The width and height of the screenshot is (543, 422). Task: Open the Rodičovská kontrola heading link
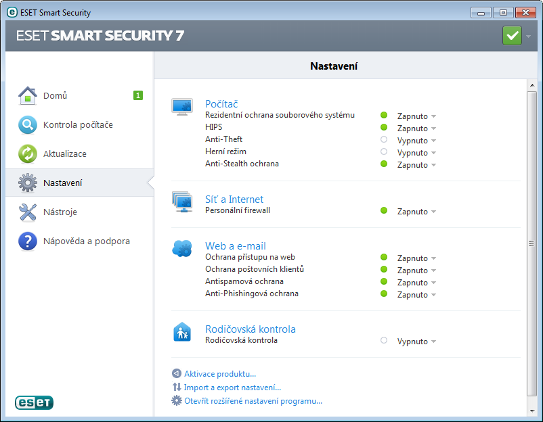pos(251,329)
